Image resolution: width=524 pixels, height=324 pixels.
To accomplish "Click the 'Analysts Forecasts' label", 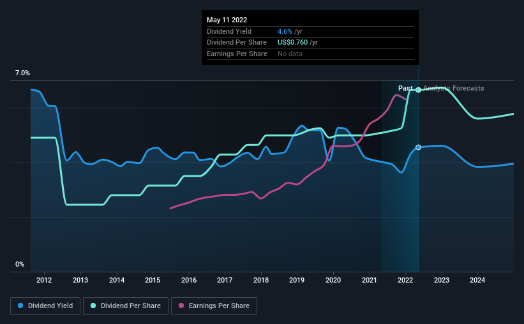I will click(x=454, y=88).
